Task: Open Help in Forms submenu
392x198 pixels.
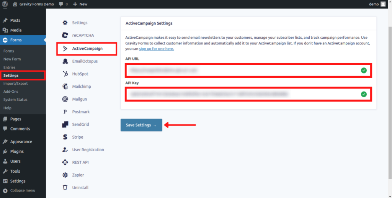Action: pos(8,108)
